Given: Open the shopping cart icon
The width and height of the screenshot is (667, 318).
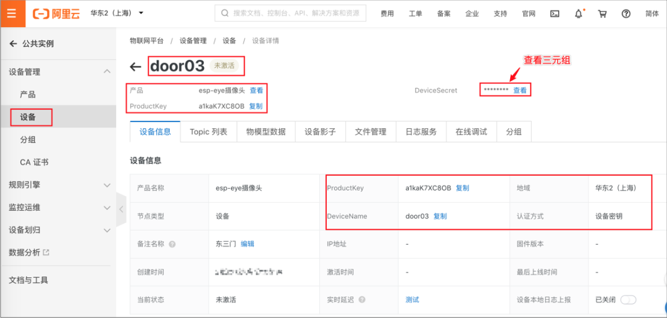Looking at the screenshot, I should [x=602, y=14].
